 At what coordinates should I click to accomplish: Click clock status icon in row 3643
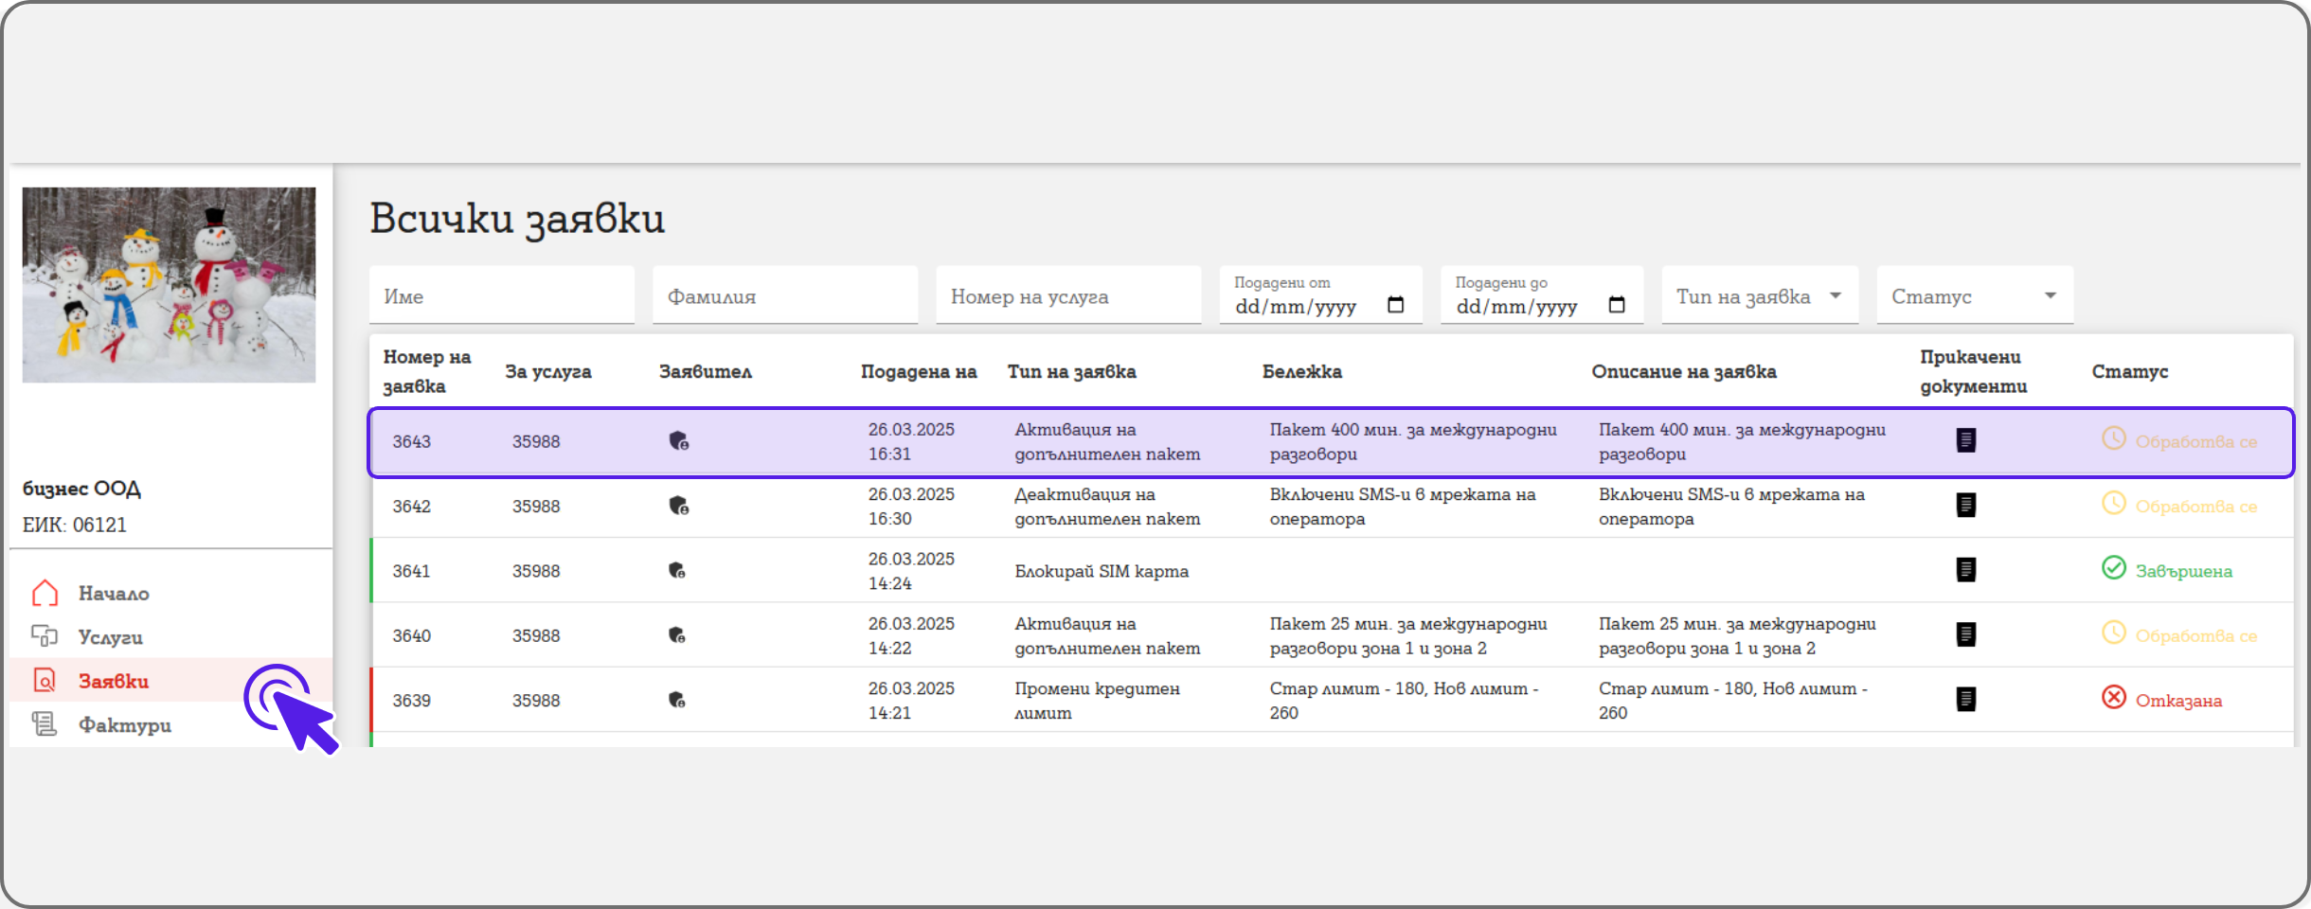2114,438
